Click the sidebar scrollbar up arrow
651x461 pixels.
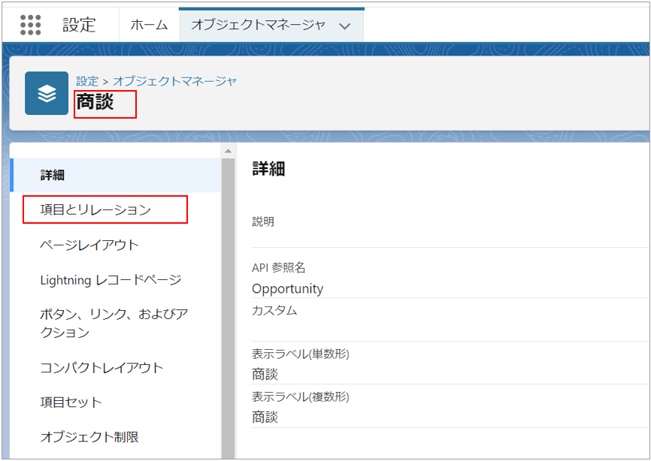pyautogui.click(x=229, y=151)
